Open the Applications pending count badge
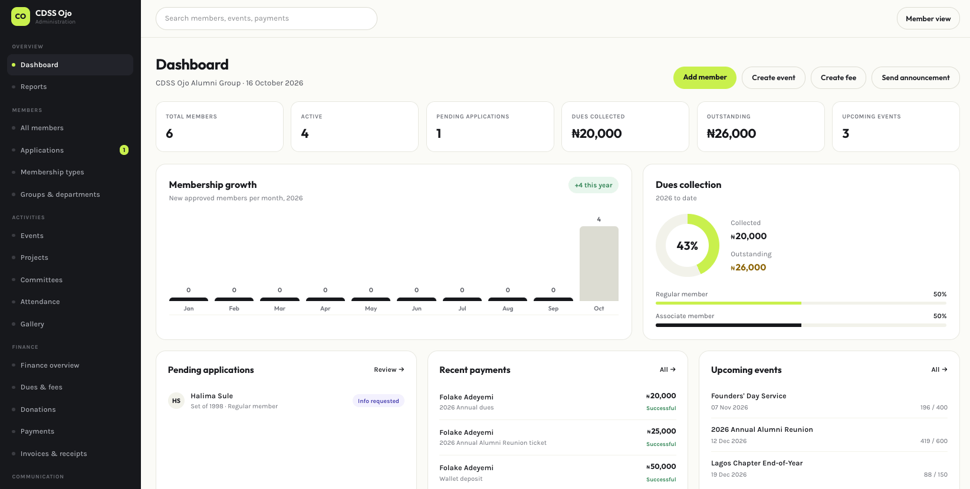This screenshot has width=970, height=489. tap(124, 150)
